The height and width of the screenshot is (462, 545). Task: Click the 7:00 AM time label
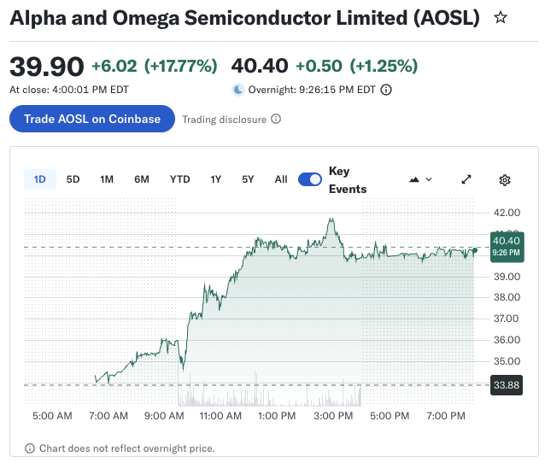pyautogui.click(x=108, y=416)
